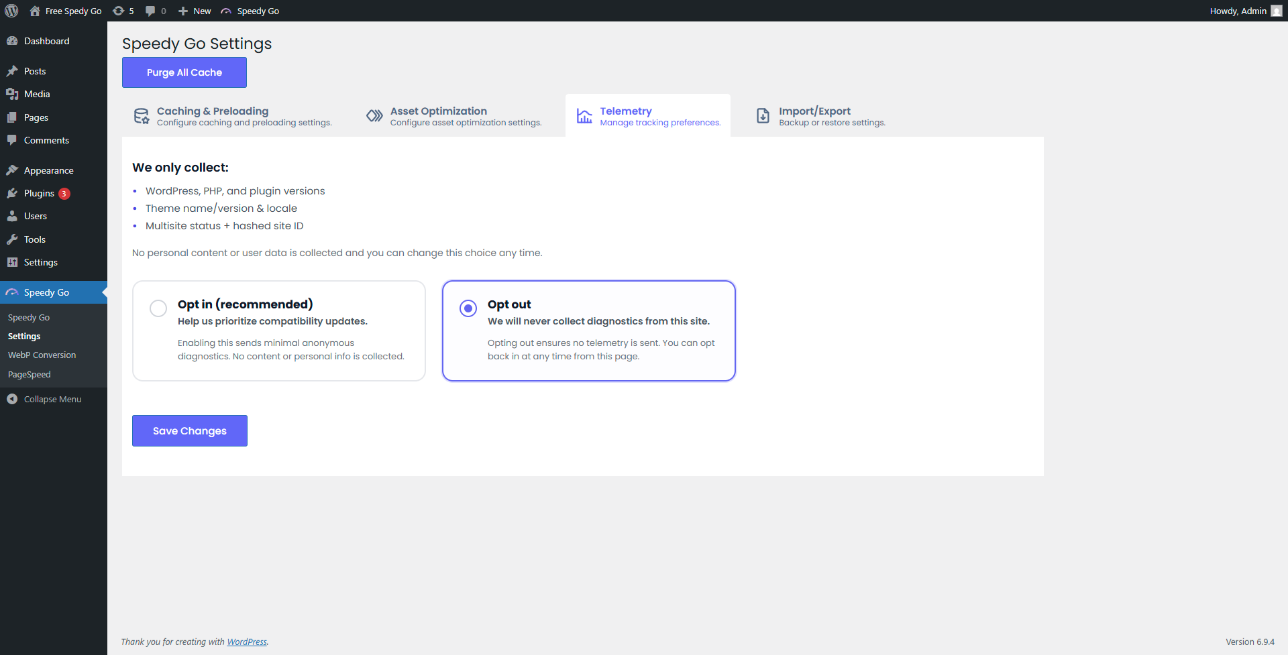The image size is (1288, 655).
Task: Click the Opt in (recommended) heading text
Action: (x=246, y=304)
